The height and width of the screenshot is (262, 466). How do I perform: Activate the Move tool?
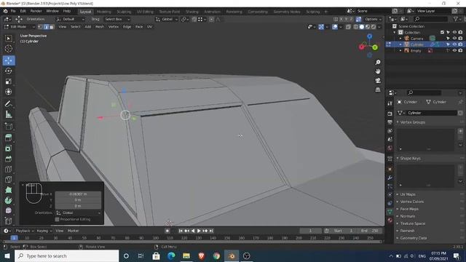coord(8,60)
